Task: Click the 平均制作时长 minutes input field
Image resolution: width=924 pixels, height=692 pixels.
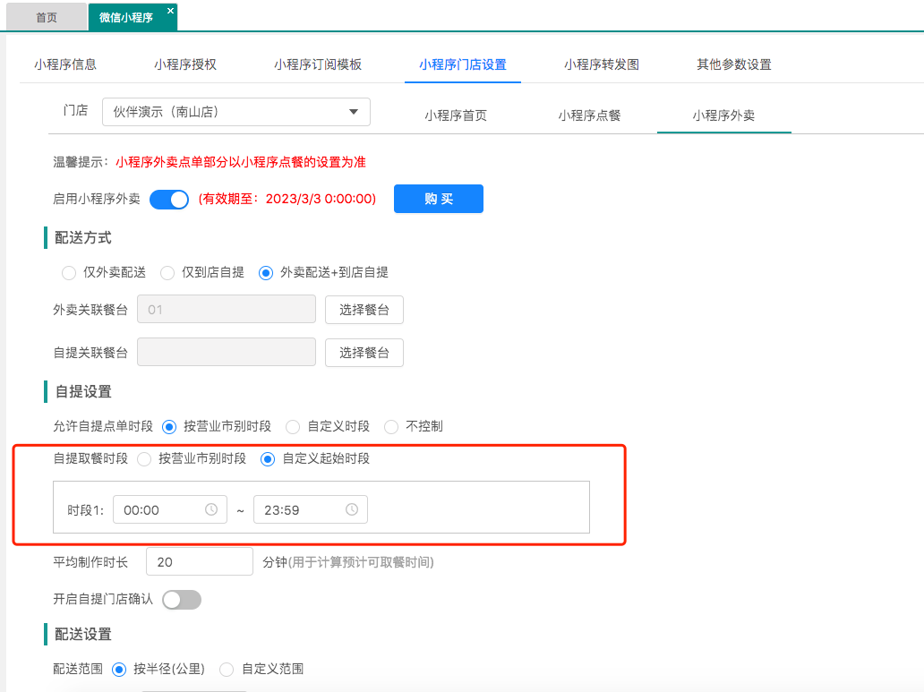Action: (199, 562)
